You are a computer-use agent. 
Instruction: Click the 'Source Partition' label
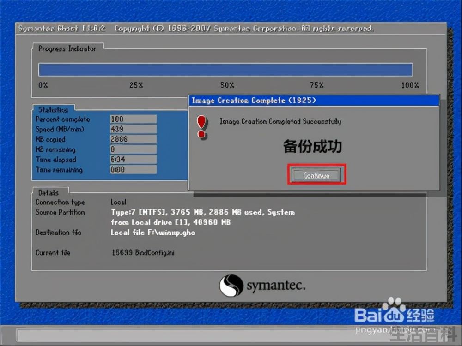60,212
